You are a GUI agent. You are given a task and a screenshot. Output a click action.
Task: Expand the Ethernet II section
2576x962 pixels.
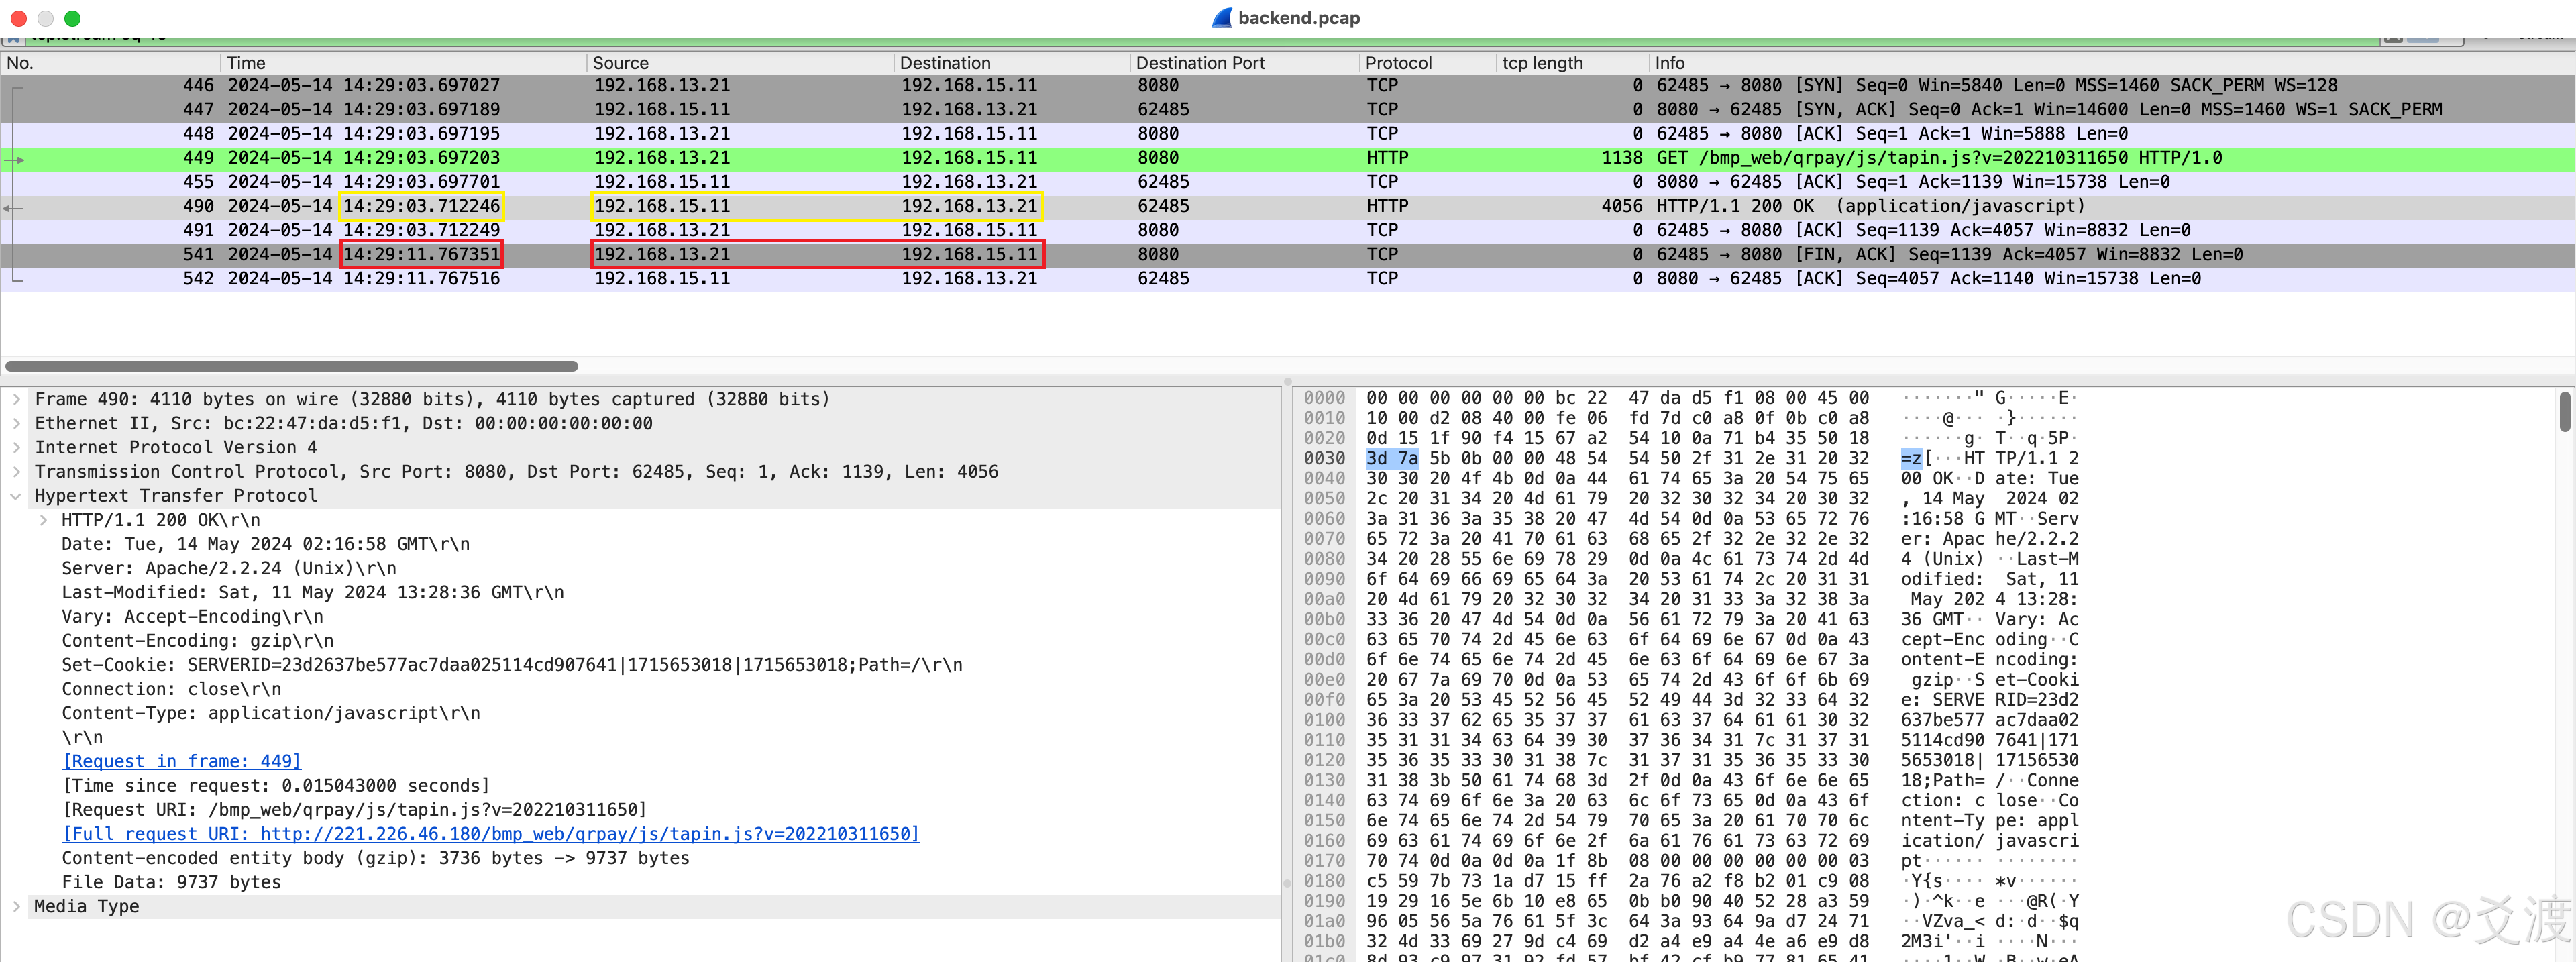click(x=16, y=423)
